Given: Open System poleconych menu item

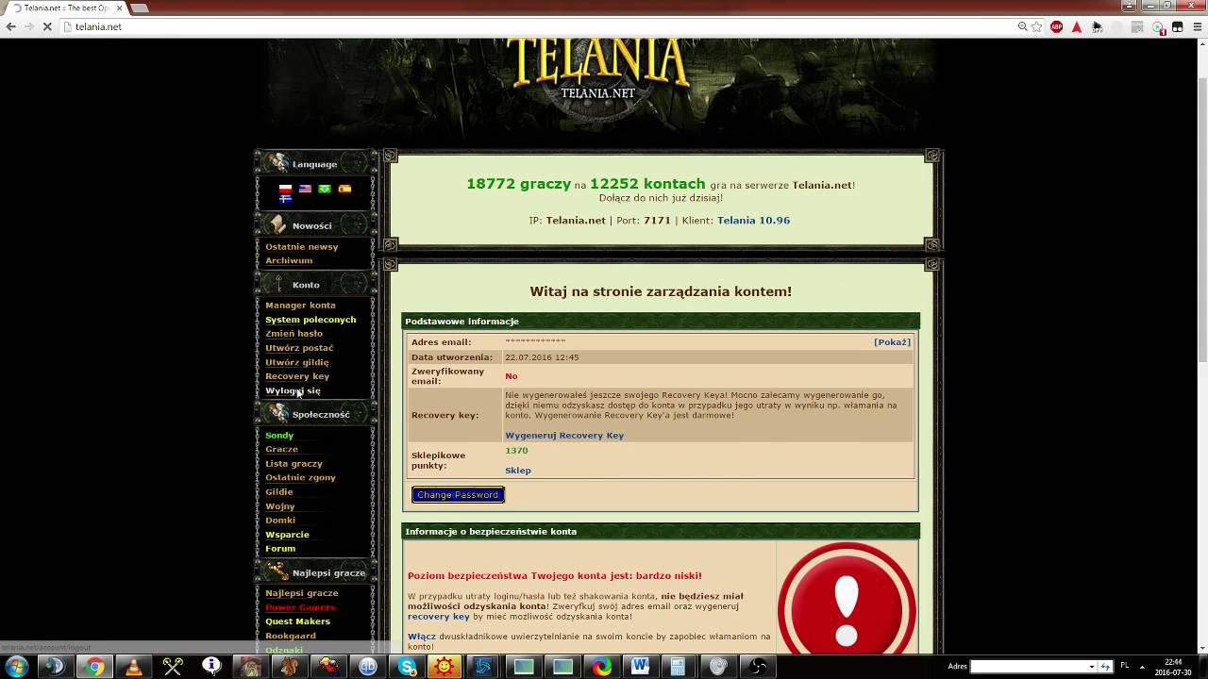Looking at the screenshot, I should [x=310, y=320].
